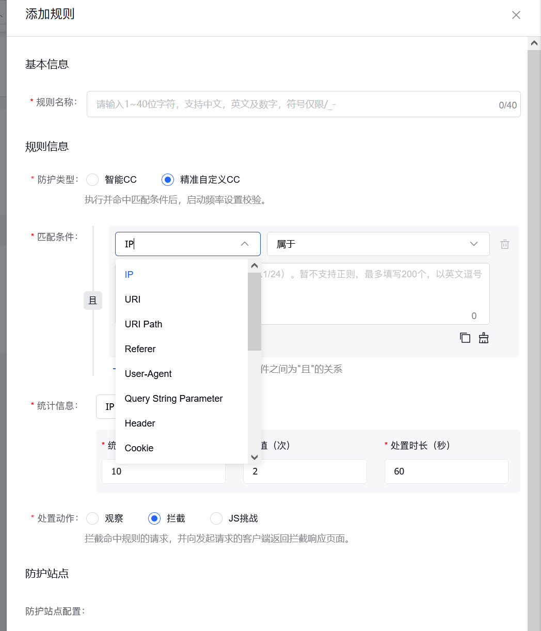Image resolution: width=541 pixels, height=631 pixels.
Task: Collapse the IP field dropdown via its chevron
Action: [244, 244]
